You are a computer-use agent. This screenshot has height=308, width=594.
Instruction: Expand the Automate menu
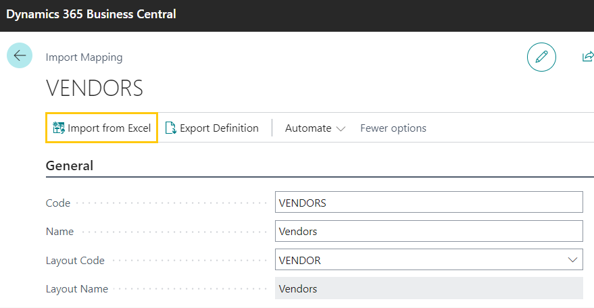(315, 128)
